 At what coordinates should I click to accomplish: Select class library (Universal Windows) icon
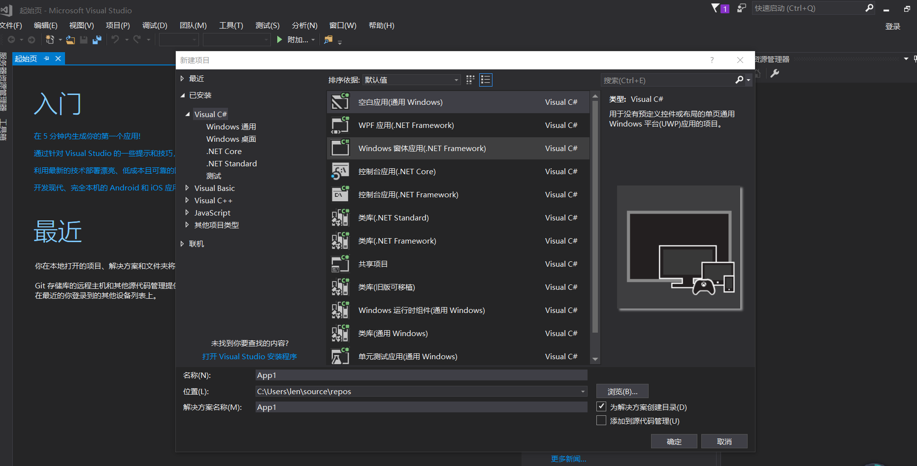pyautogui.click(x=340, y=333)
